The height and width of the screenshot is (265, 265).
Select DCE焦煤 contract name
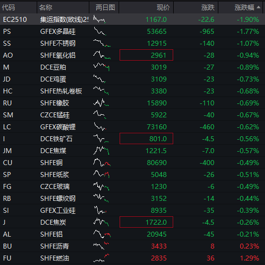click(x=53, y=151)
